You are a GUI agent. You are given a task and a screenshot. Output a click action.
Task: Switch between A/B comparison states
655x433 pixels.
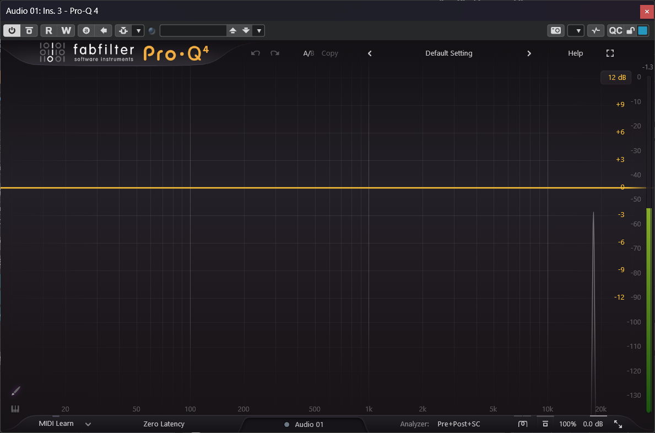point(308,53)
